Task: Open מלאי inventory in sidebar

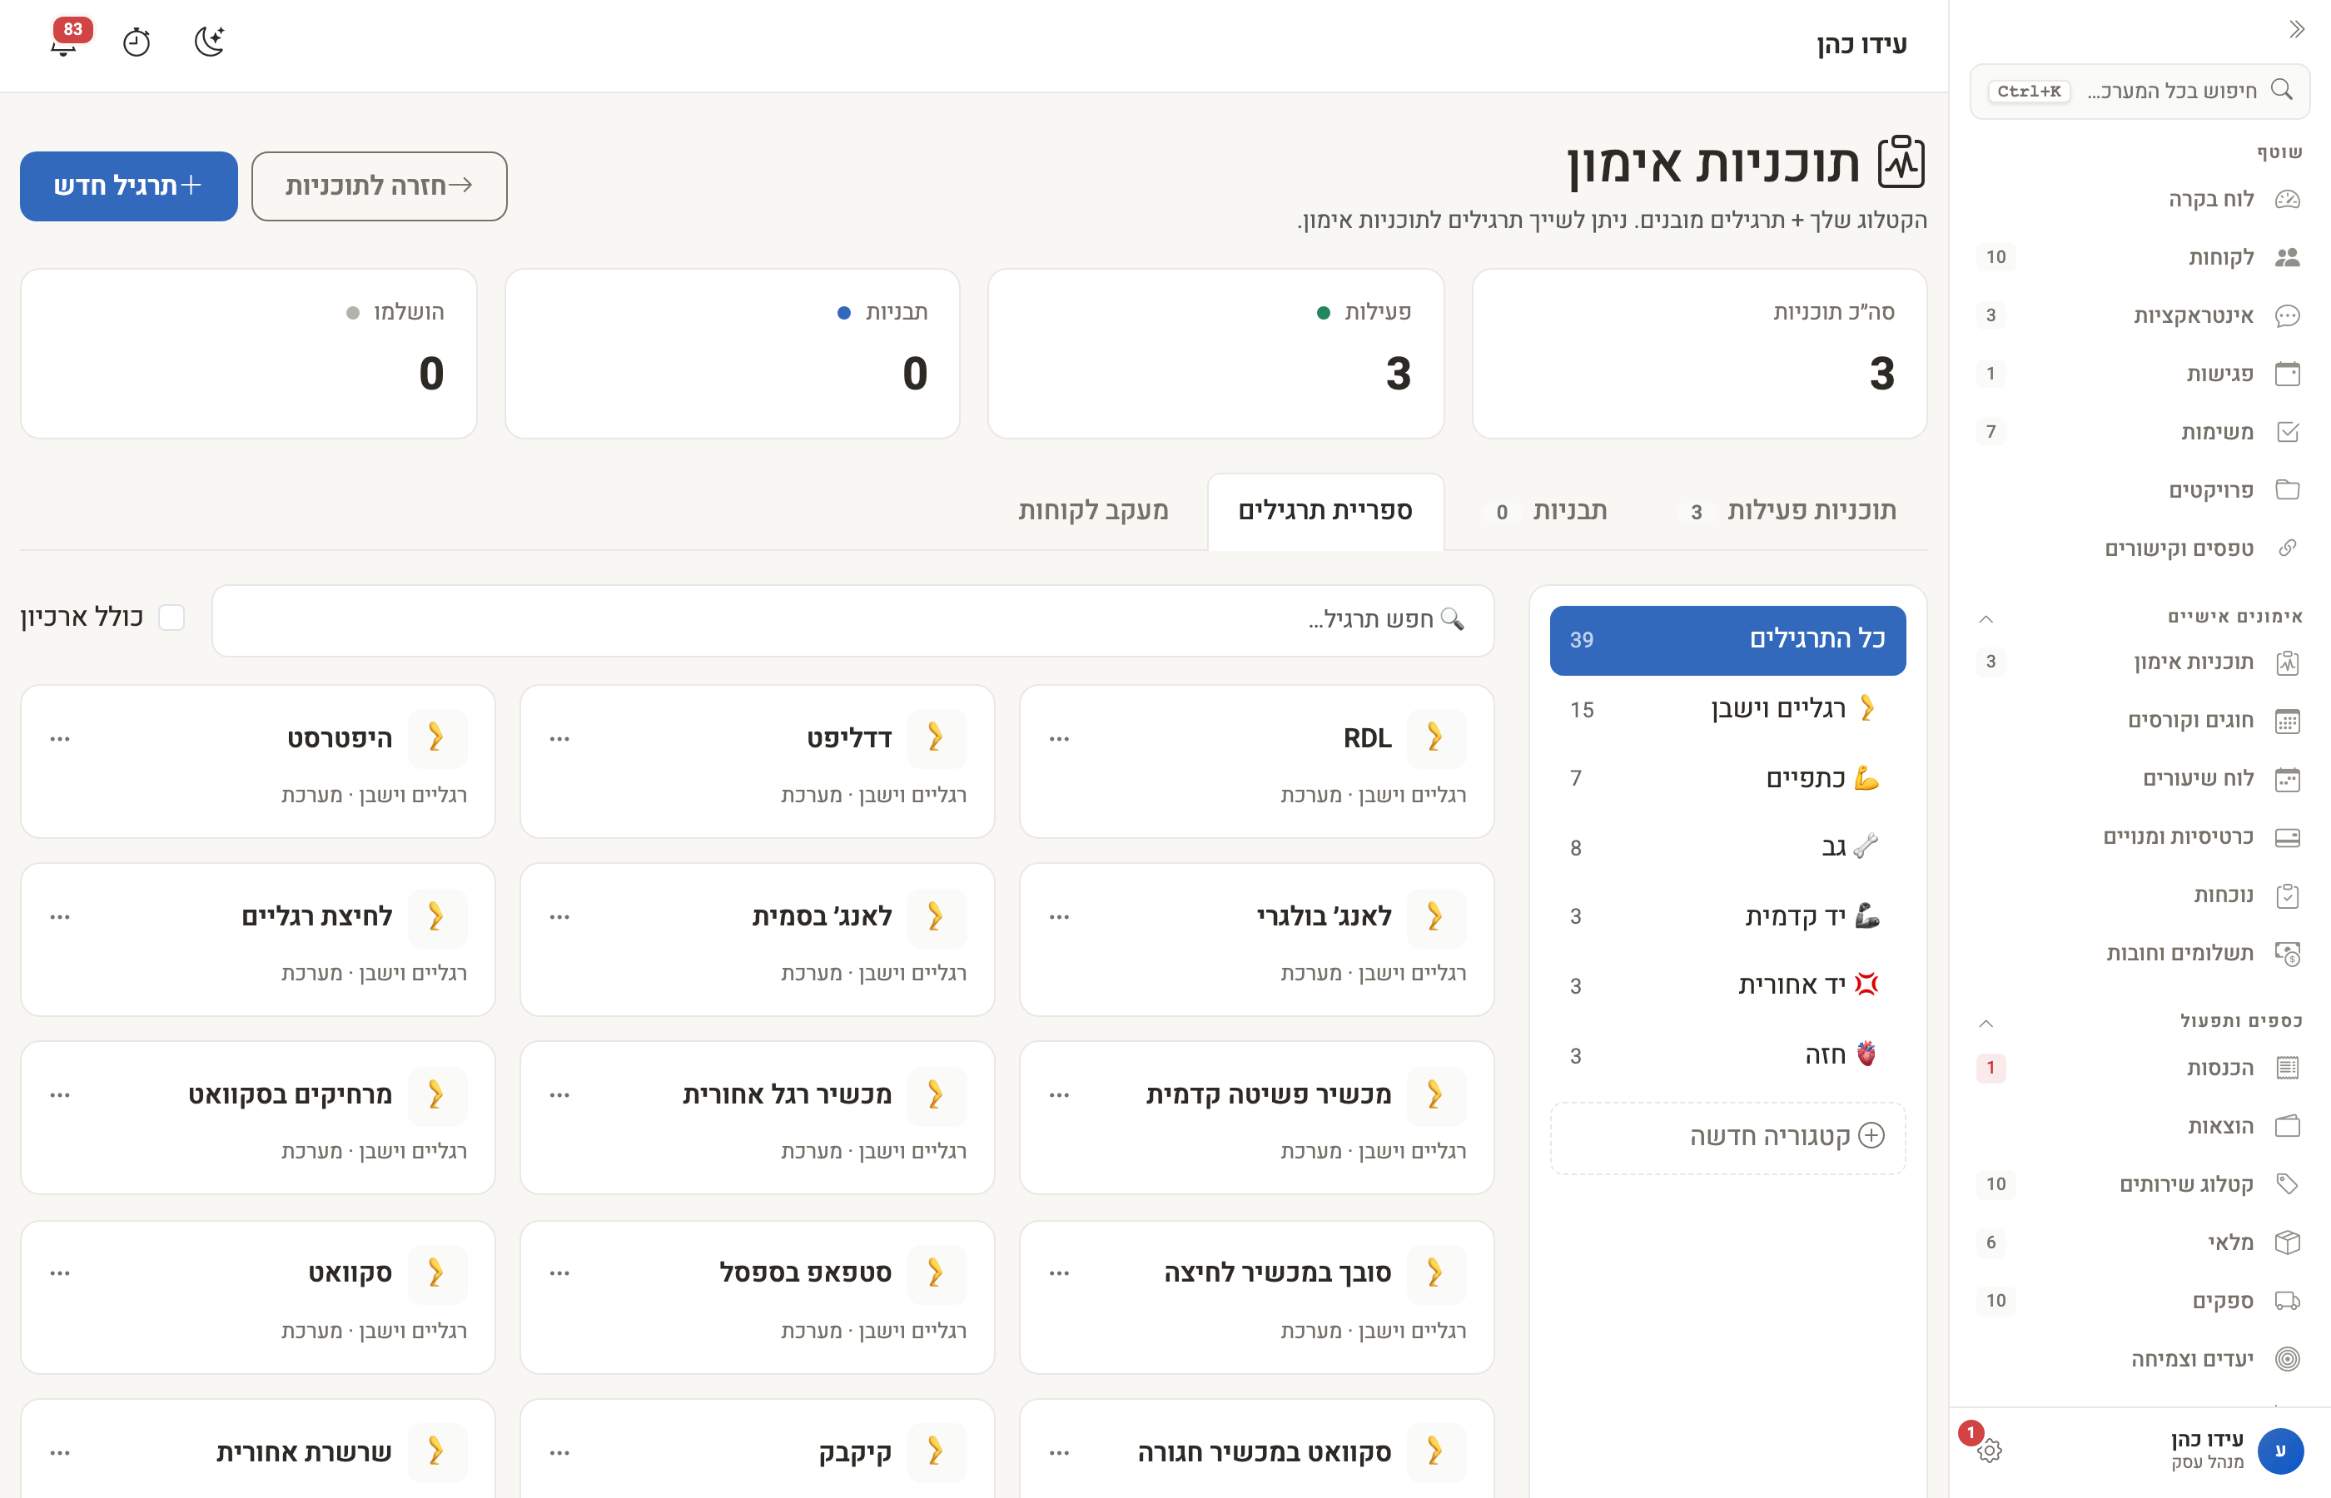Action: click(x=2140, y=1243)
